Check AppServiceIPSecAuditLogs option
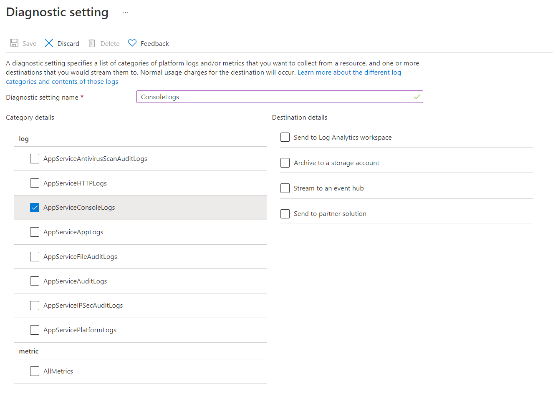This screenshot has height=401, width=553. [x=35, y=306]
